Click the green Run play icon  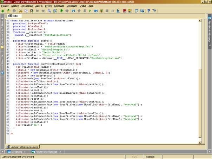[x=90, y=11]
